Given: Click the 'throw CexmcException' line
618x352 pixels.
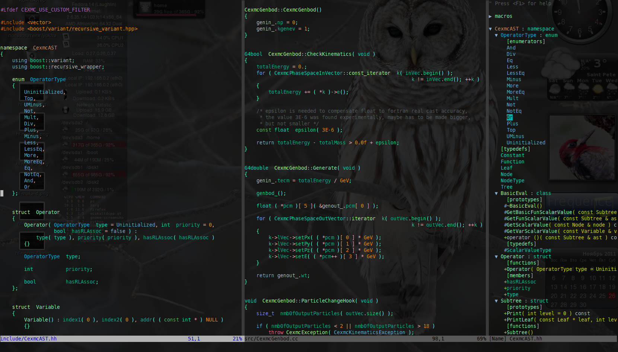Looking at the screenshot, I should tap(341, 332).
